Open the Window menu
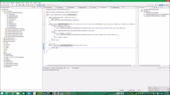 click(x=35, y=3)
